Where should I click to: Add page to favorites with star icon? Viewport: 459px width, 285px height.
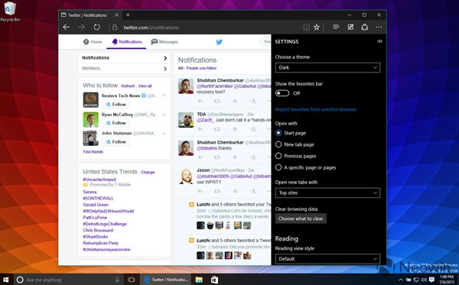(317, 28)
